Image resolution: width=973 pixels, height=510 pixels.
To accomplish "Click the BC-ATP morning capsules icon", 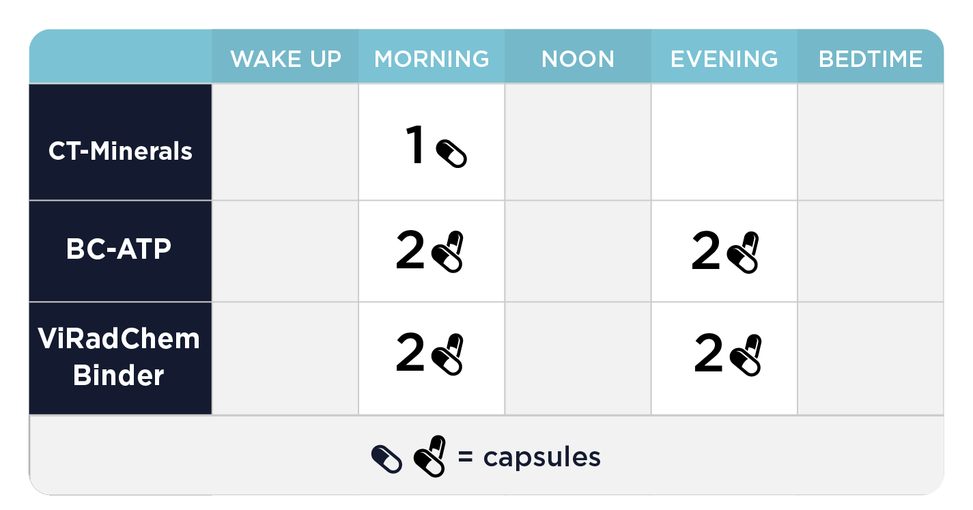I will pyautogui.click(x=449, y=252).
